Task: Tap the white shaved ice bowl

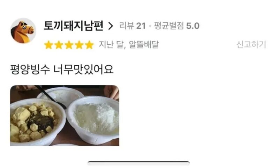Action: coord(93,119)
